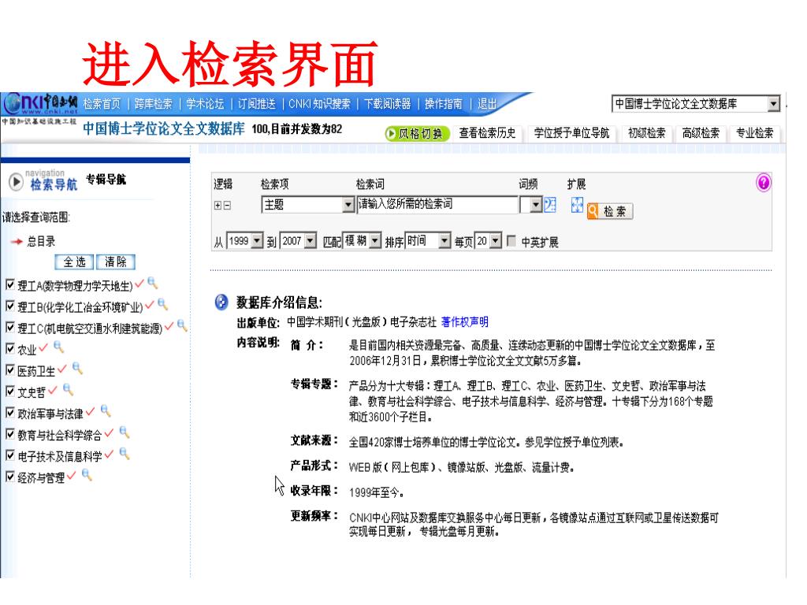This screenshot has width=807, height=605.
Task: Open 检索首页 in the top menu
Action: (102, 104)
